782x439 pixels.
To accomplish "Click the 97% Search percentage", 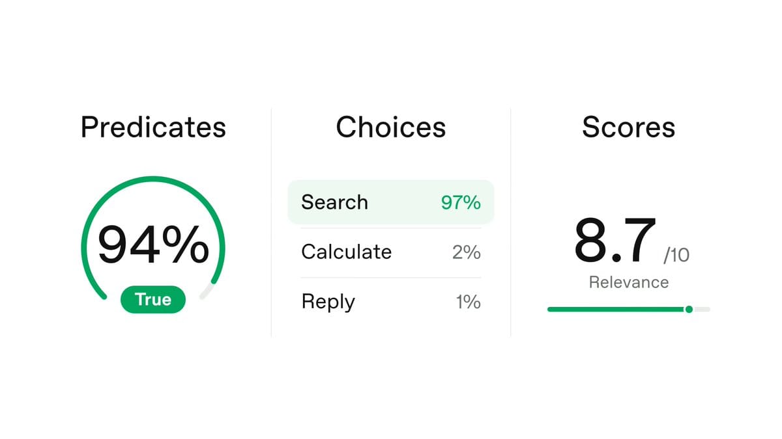I will [461, 202].
